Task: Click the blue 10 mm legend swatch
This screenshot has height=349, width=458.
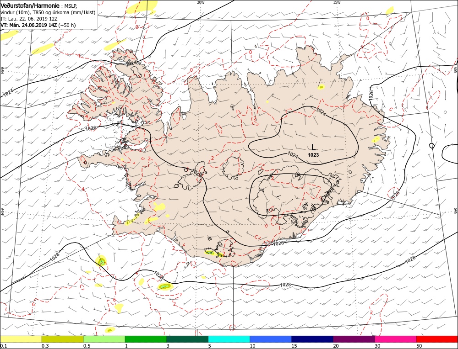Action: point(271,339)
